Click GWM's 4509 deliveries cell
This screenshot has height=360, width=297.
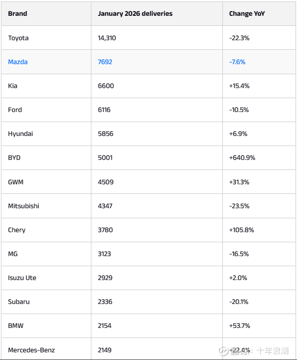(x=106, y=182)
